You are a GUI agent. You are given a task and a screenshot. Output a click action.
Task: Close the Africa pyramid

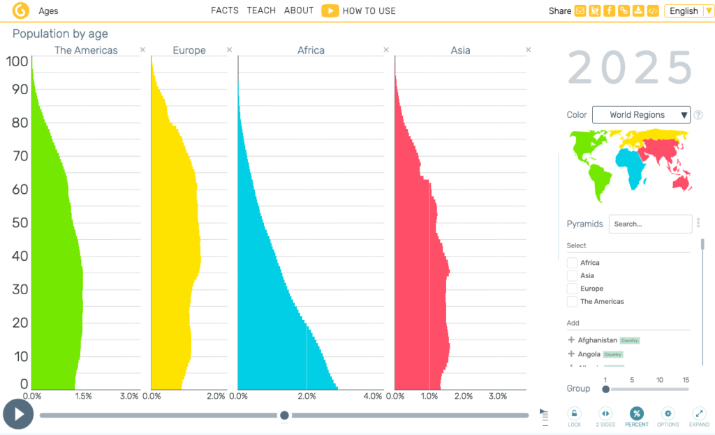click(x=386, y=49)
